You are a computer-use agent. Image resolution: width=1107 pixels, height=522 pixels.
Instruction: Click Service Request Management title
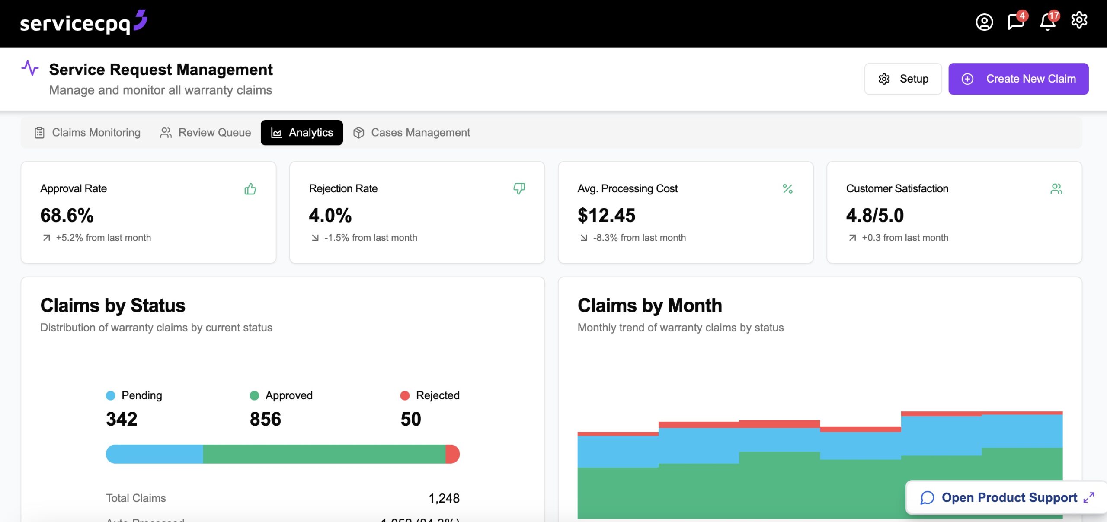tap(161, 70)
